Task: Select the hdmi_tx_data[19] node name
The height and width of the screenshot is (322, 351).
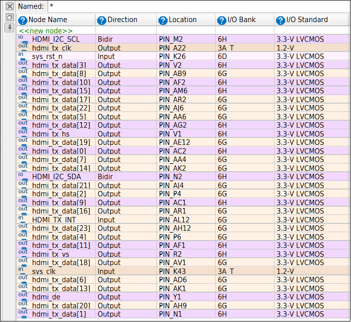Action: point(61,142)
